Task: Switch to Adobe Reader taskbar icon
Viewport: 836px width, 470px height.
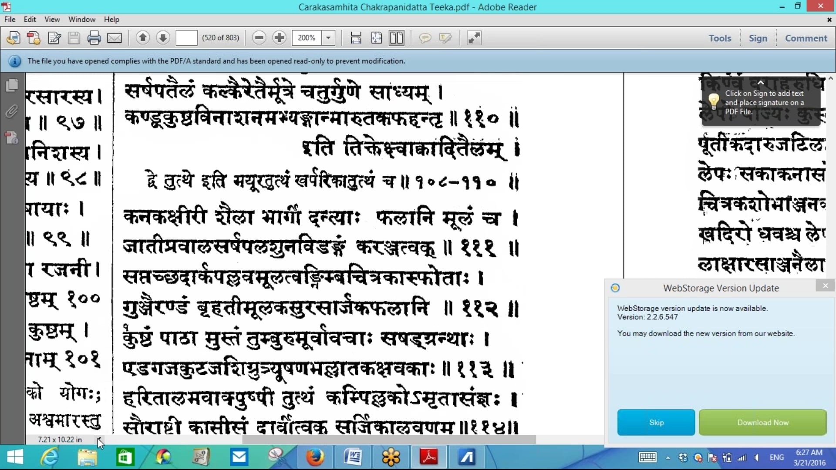Action: (429, 457)
